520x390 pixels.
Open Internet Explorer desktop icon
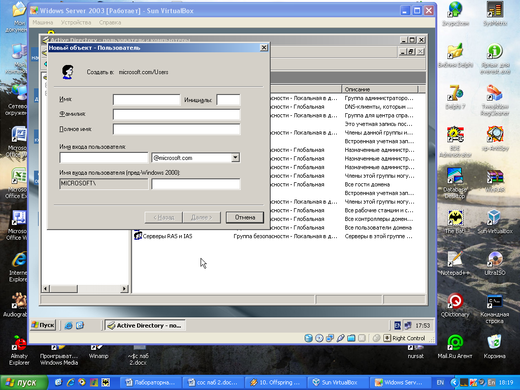18,267
